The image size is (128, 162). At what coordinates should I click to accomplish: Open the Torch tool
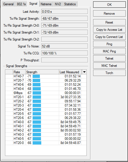(x=109, y=73)
